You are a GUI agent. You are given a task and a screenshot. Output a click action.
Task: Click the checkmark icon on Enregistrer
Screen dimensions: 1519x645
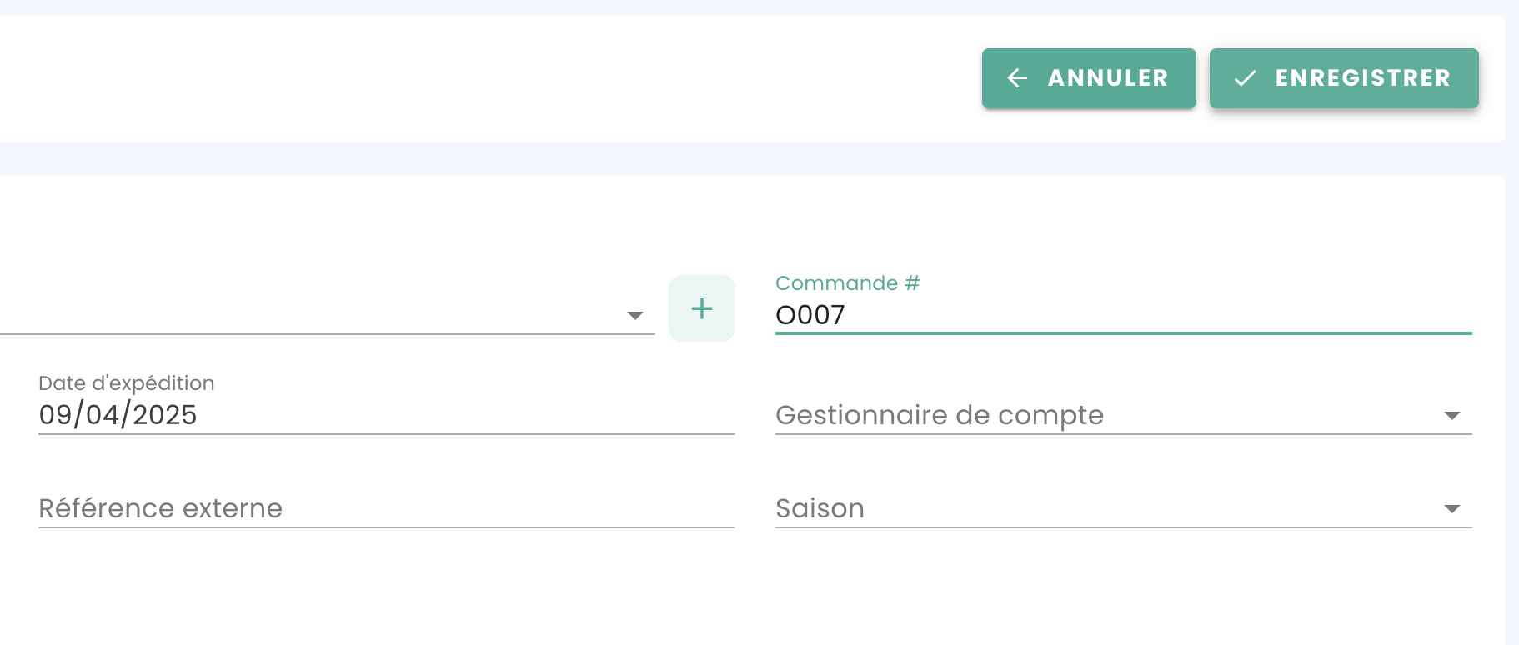[x=1245, y=78]
